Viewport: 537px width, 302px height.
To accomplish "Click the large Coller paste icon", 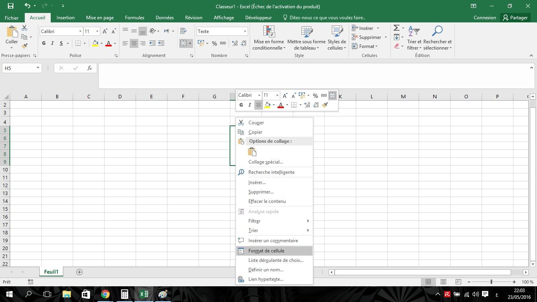I will point(11,32).
